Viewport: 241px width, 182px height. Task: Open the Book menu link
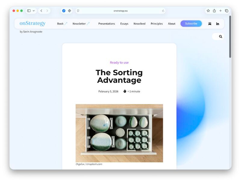click(x=60, y=24)
